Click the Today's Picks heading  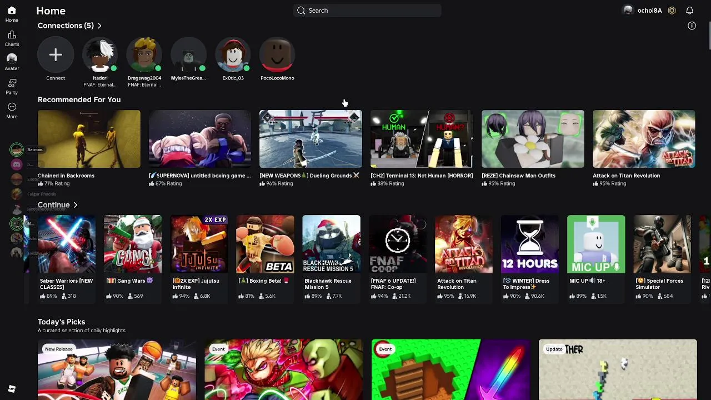(x=61, y=322)
